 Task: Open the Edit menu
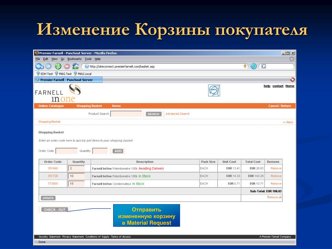(45, 59)
